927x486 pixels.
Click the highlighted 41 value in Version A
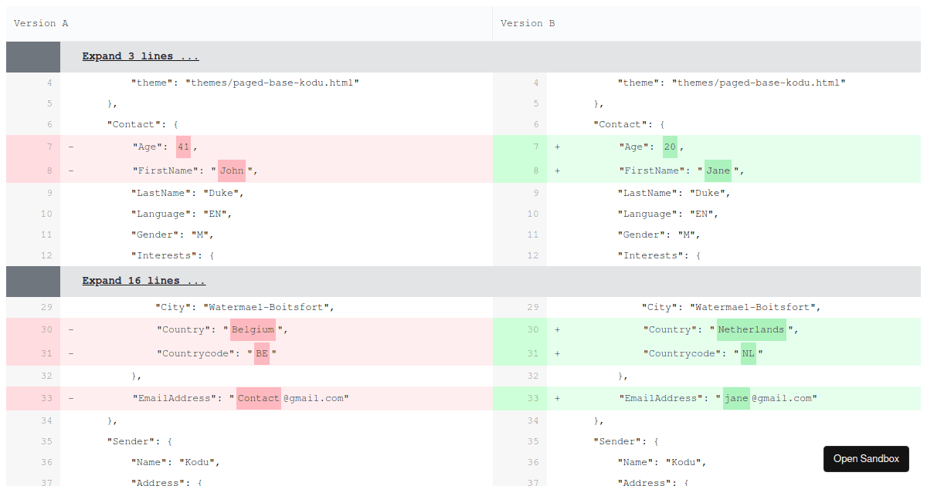pyautogui.click(x=183, y=147)
